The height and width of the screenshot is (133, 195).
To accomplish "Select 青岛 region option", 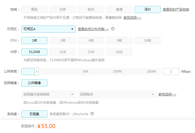I will pyautogui.click(x=34, y=10).
